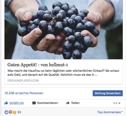Click the article description starting Was macht
Screen dimensions: 126x116
[x=63, y=73]
